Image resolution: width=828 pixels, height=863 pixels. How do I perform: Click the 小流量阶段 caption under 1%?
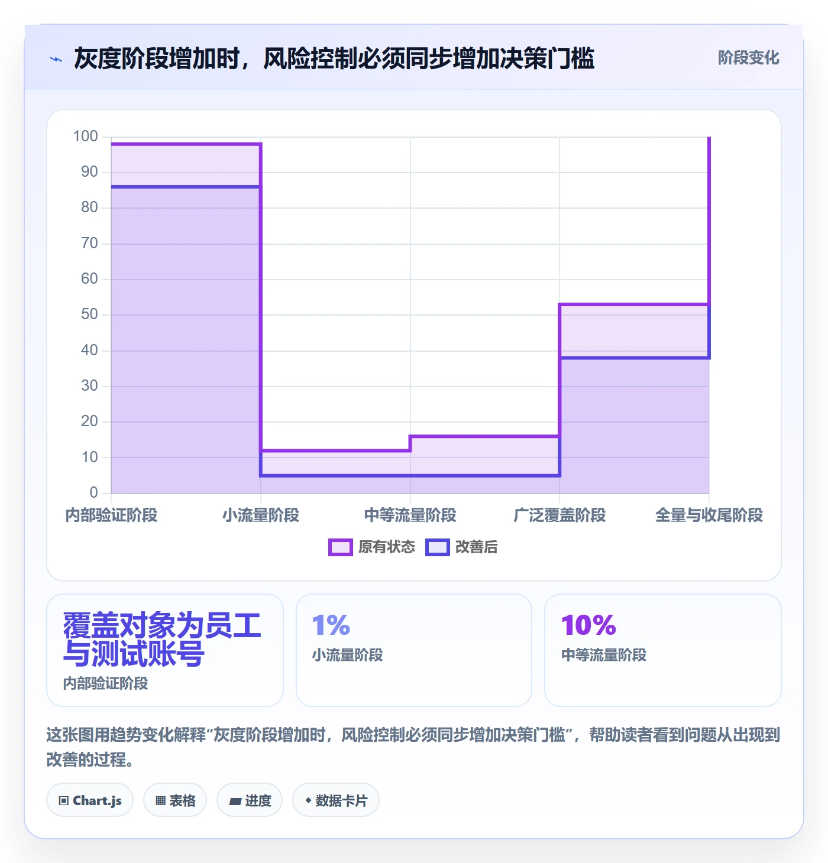(348, 656)
